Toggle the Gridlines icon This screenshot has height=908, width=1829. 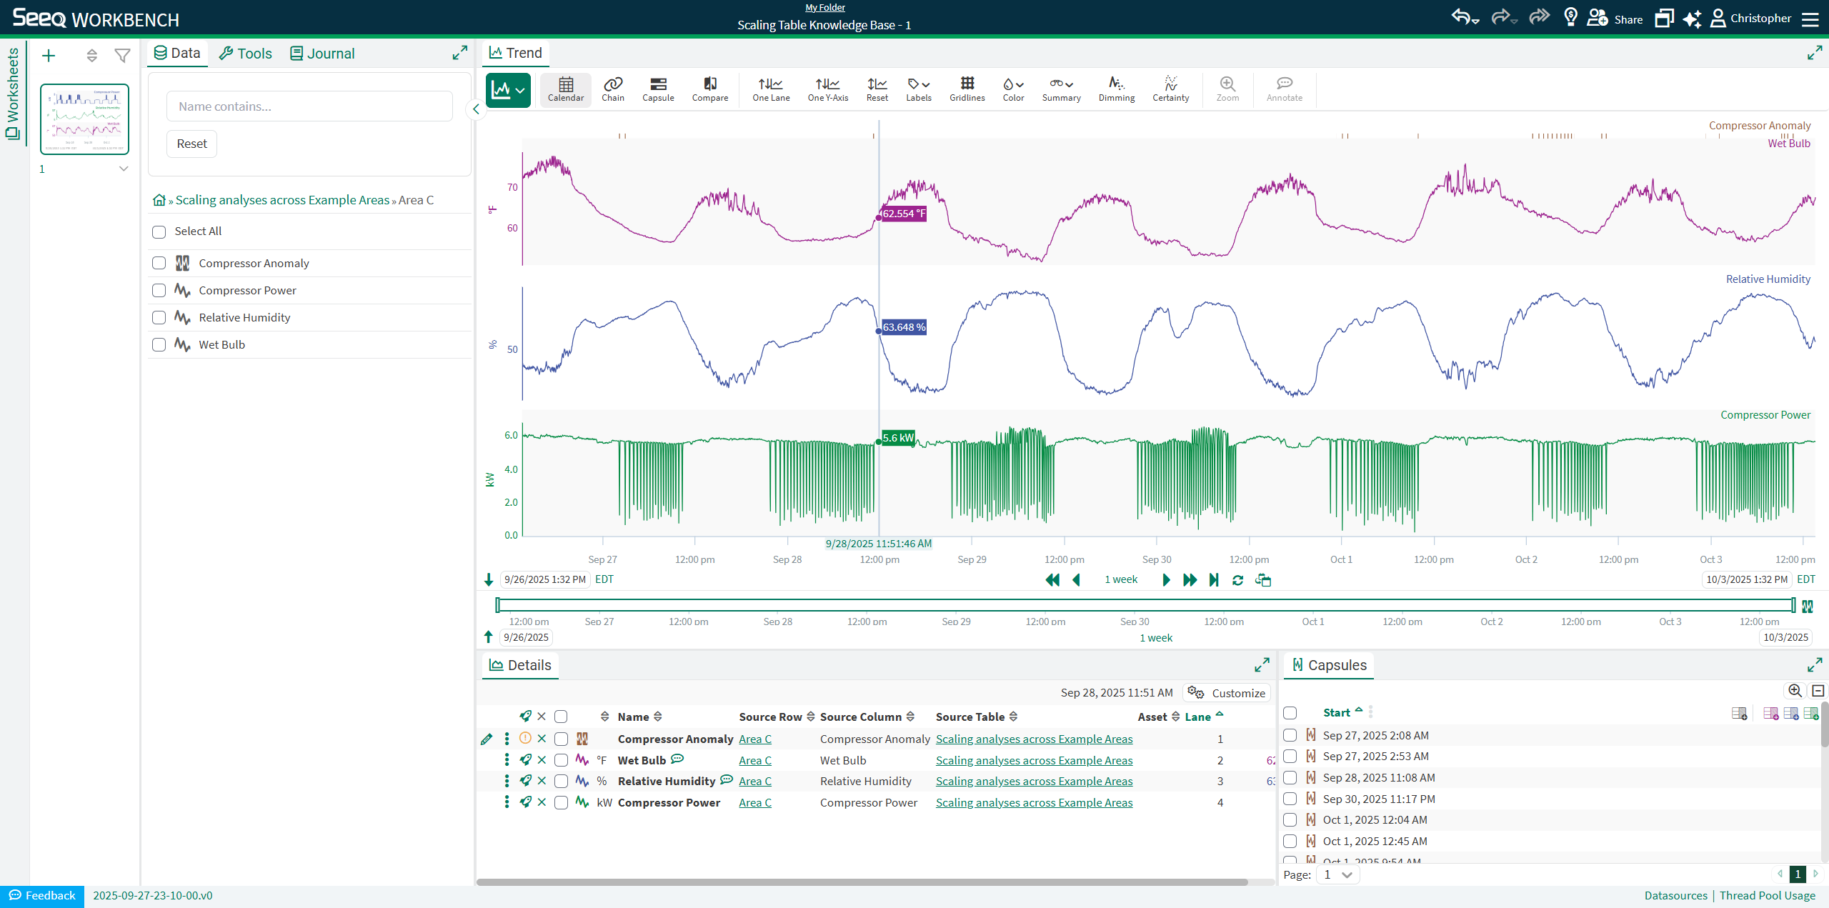(967, 89)
